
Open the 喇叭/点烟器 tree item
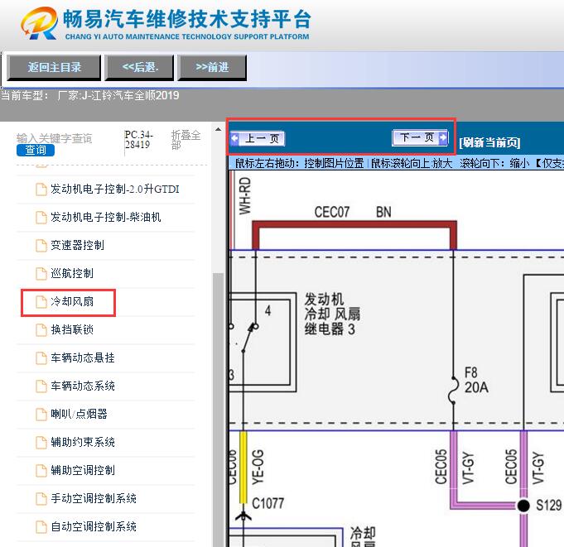pos(79,414)
